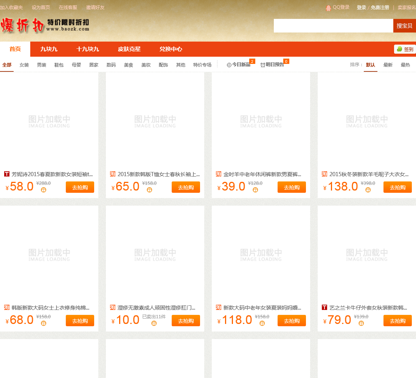Select the 全部 category filter

click(x=7, y=65)
